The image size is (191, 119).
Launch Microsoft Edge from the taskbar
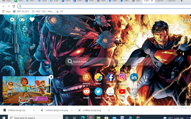click(x=83, y=118)
